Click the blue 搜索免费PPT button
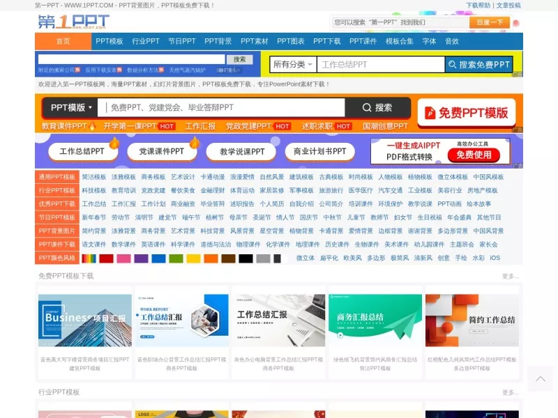Screen dimensions: 558x418 [x=479, y=65]
